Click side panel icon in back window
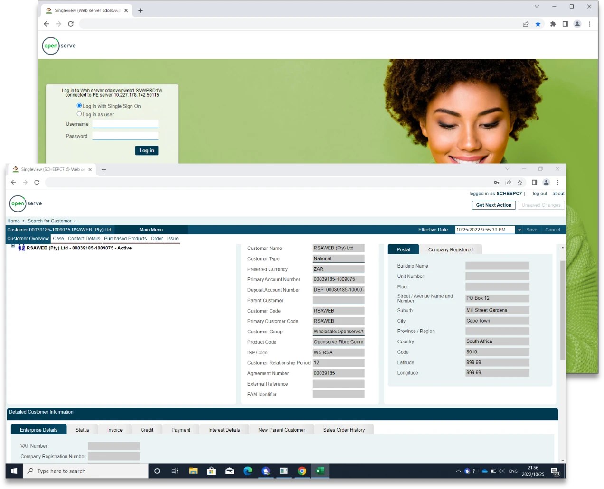 [x=565, y=24]
